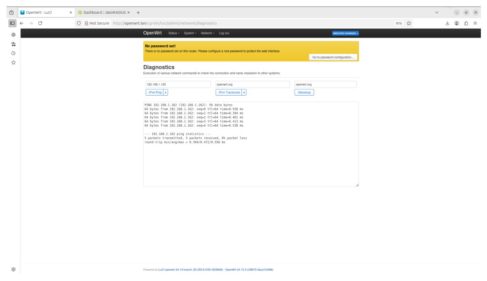The image size is (487, 281).
Task: Click the Unsaved Changes indicator badge
Action: coord(345,33)
